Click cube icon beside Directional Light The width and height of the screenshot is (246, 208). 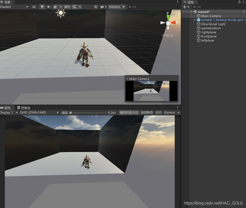coord(199,24)
